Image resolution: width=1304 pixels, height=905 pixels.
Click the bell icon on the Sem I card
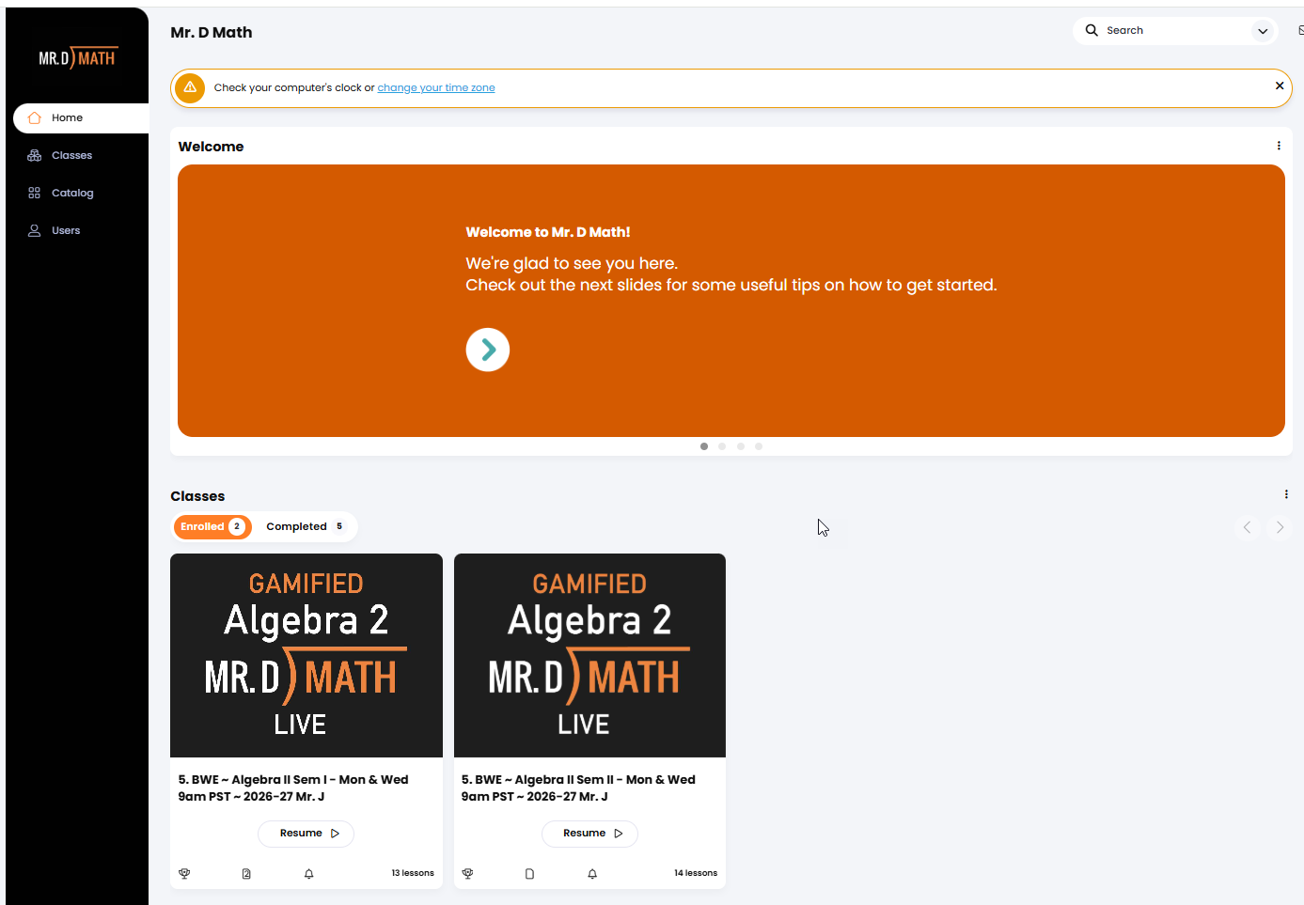point(308,874)
